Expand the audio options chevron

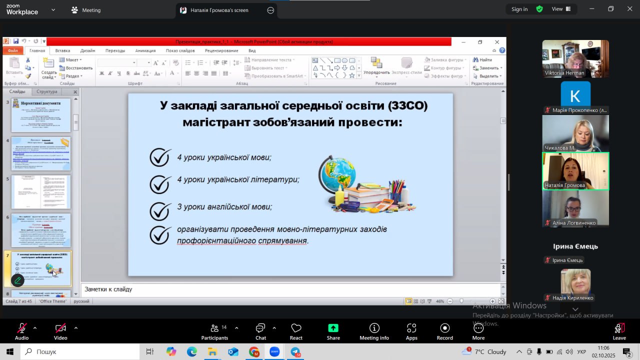pyautogui.click(x=35, y=328)
